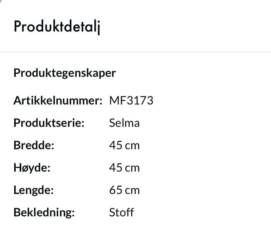Click the Bekledning label
Screen dimensions: 271x244
[44, 212]
